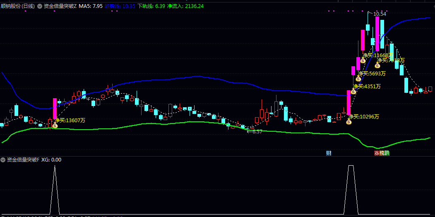Open the green 跌 event marker

387,153
